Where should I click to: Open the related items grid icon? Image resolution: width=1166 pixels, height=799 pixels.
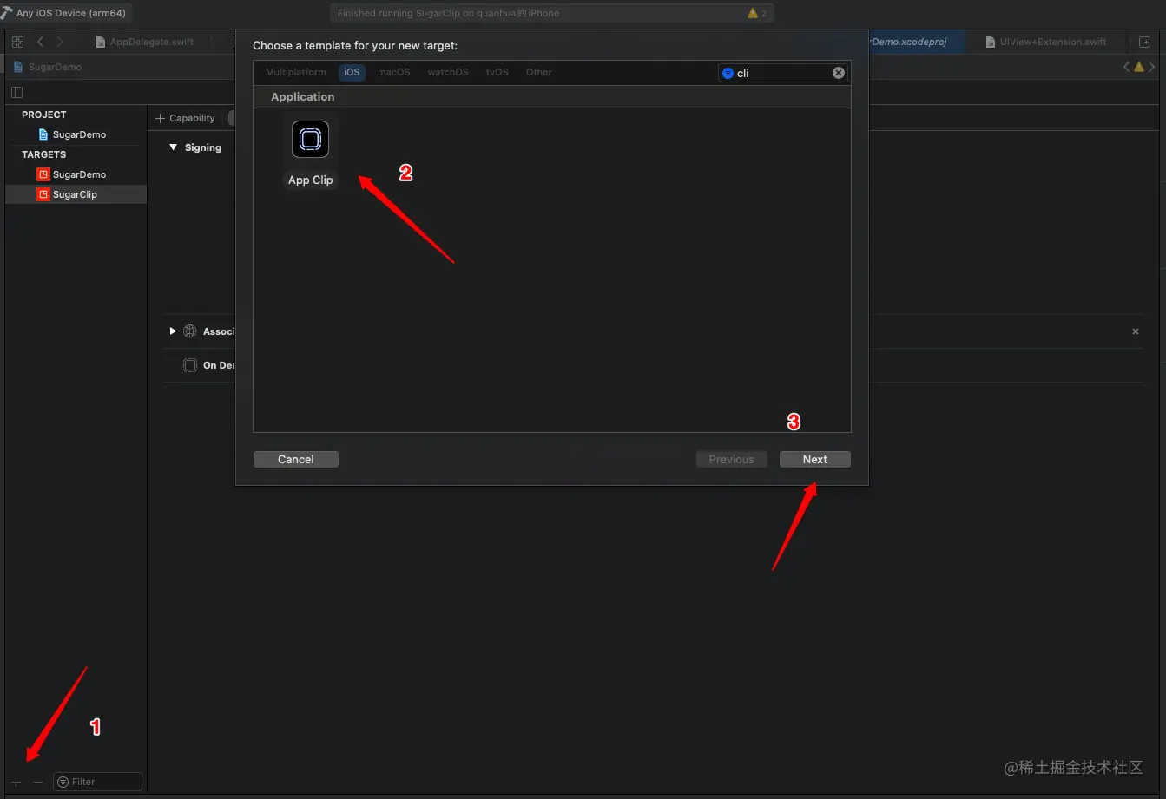click(17, 42)
